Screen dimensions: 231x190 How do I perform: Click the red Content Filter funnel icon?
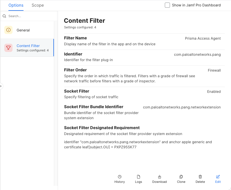tap(8, 48)
